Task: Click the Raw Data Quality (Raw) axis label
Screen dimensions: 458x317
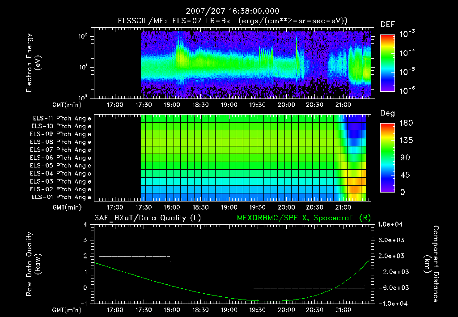Action: pyautogui.click(x=33, y=264)
